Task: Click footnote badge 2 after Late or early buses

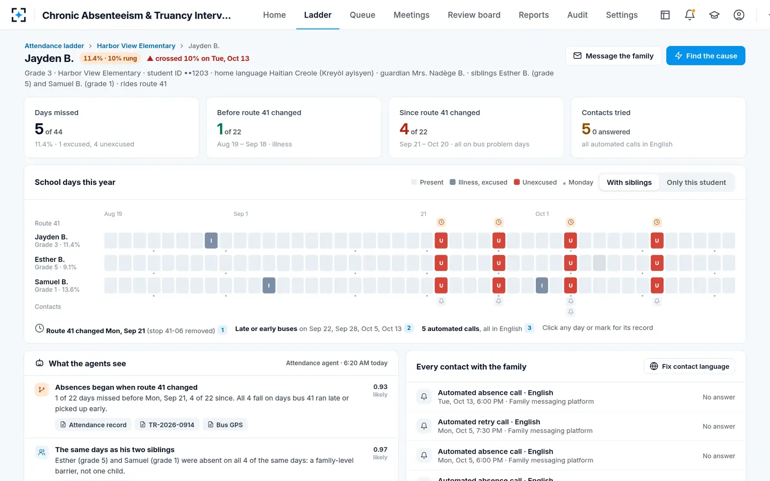Action: coord(409,328)
